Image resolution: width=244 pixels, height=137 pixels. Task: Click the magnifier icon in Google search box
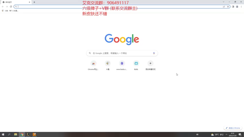click(x=90, y=53)
